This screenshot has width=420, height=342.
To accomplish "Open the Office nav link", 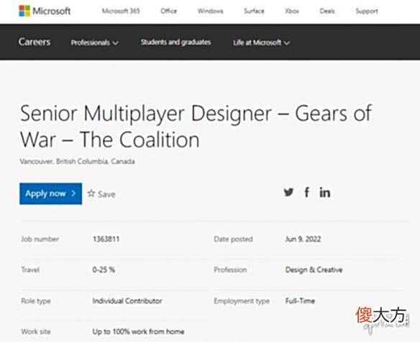I will tap(169, 11).
